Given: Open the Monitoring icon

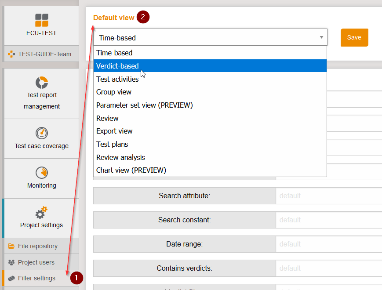Looking at the screenshot, I should point(42,172).
